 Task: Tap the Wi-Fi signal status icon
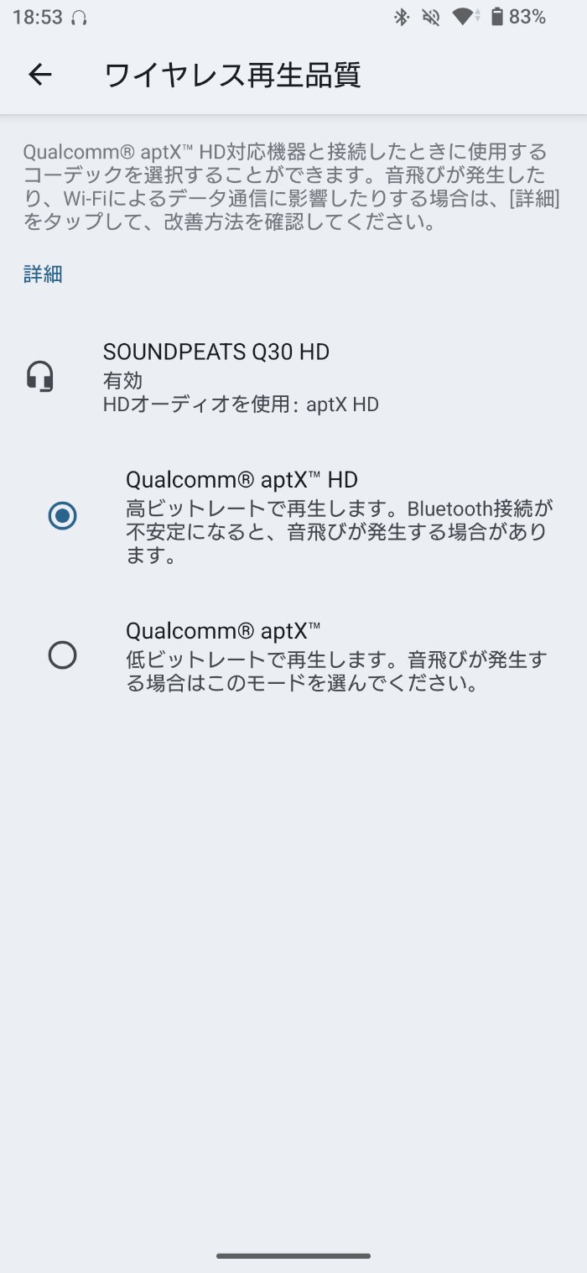tap(464, 17)
